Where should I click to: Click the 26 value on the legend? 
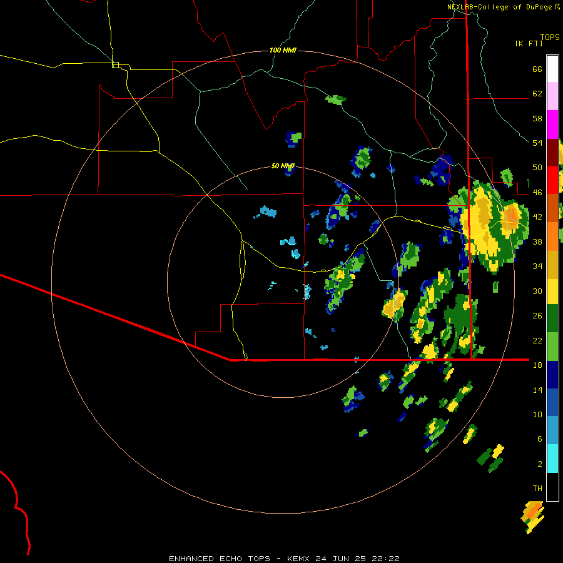[x=537, y=316]
